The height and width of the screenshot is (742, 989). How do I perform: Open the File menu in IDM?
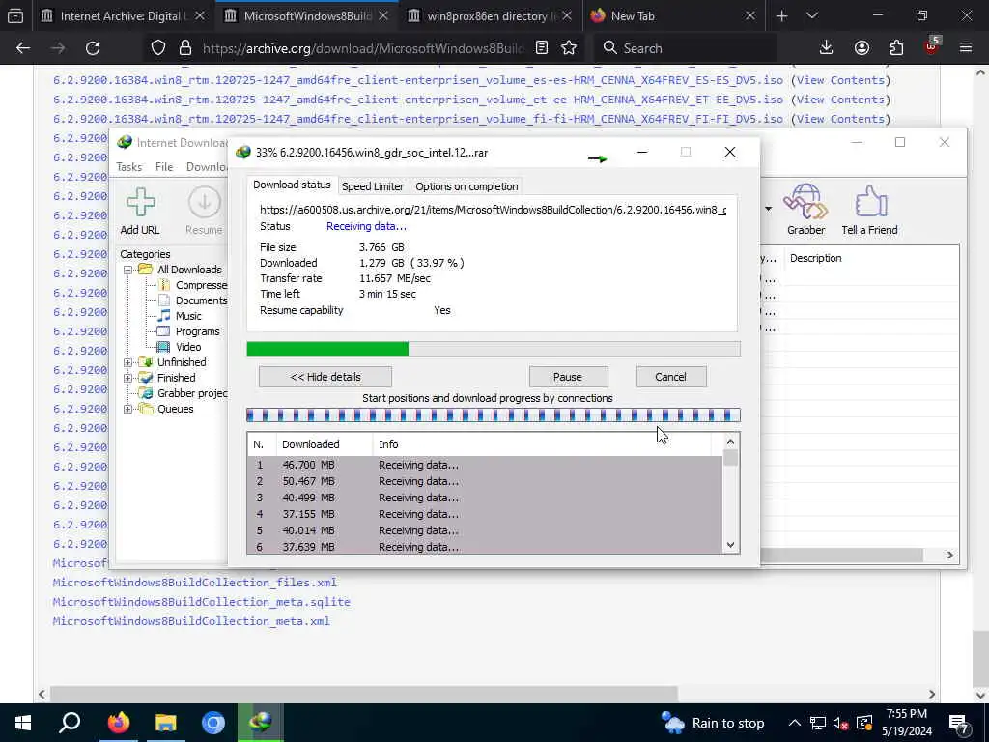coord(164,166)
